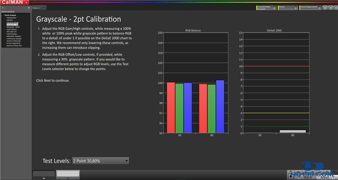
Task: Collapse the left workflow sidebar
Action: (x=29, y=8)
